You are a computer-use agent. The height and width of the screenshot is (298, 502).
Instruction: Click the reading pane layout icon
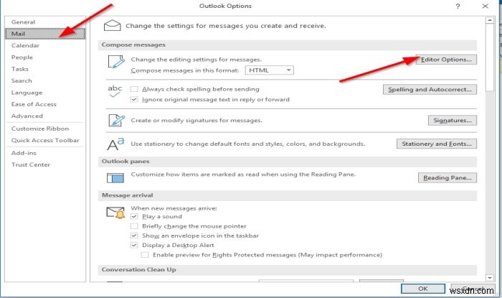(x=115, y=178)
